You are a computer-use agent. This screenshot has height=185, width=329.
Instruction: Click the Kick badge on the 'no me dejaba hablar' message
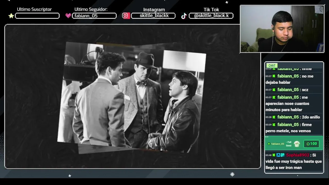coord(274,76)
